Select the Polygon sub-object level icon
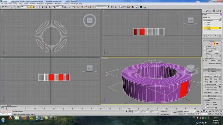 215,44
